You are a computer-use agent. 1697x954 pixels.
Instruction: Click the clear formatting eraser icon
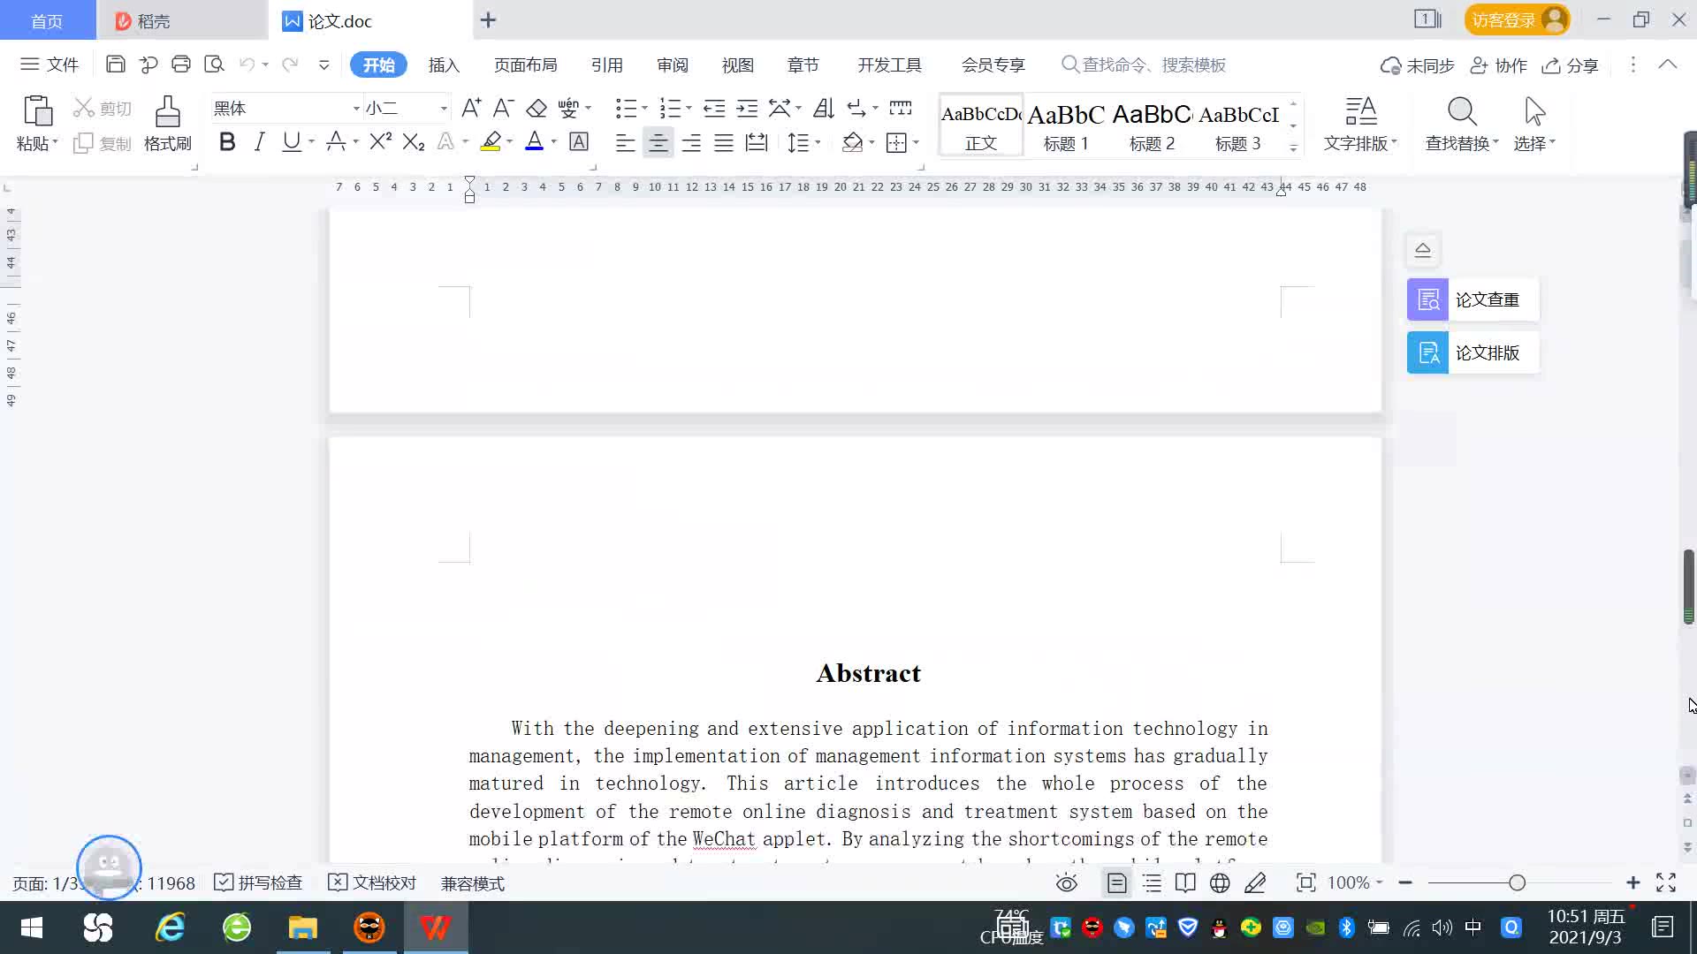(536, 109)
